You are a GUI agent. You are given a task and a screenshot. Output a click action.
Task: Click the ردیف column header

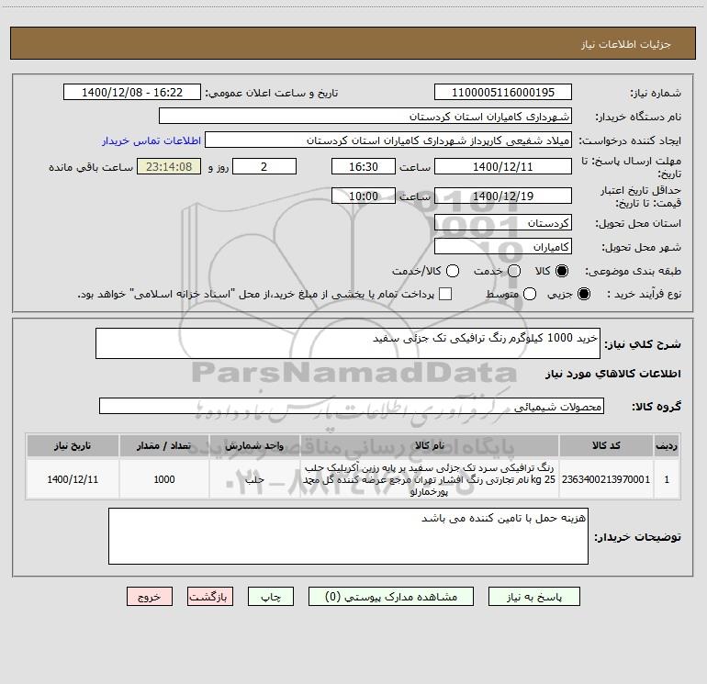pos(667,445)
